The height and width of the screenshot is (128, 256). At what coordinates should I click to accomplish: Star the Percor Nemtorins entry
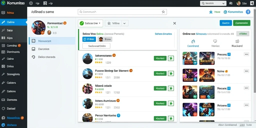[171, 118]
